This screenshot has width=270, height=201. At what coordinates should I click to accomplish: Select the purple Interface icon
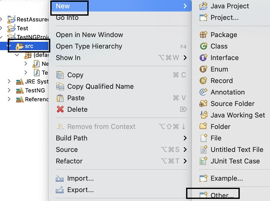[x=204, y=58]
